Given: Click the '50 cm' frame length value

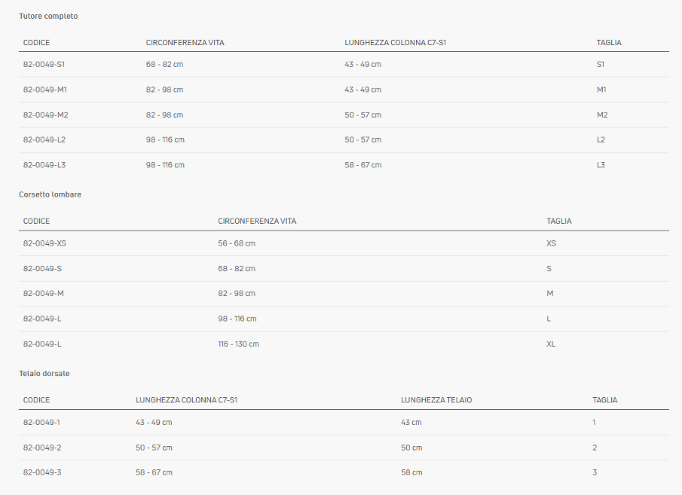Looking at the screenshot, I should (x=411, y=447).
